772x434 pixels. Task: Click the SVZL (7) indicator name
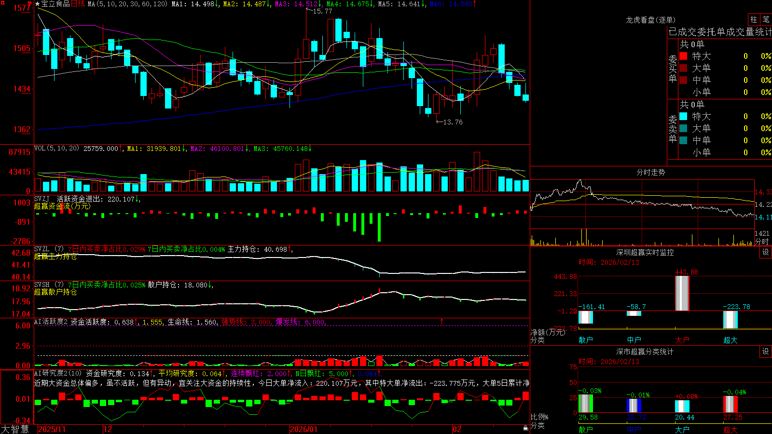49,249
